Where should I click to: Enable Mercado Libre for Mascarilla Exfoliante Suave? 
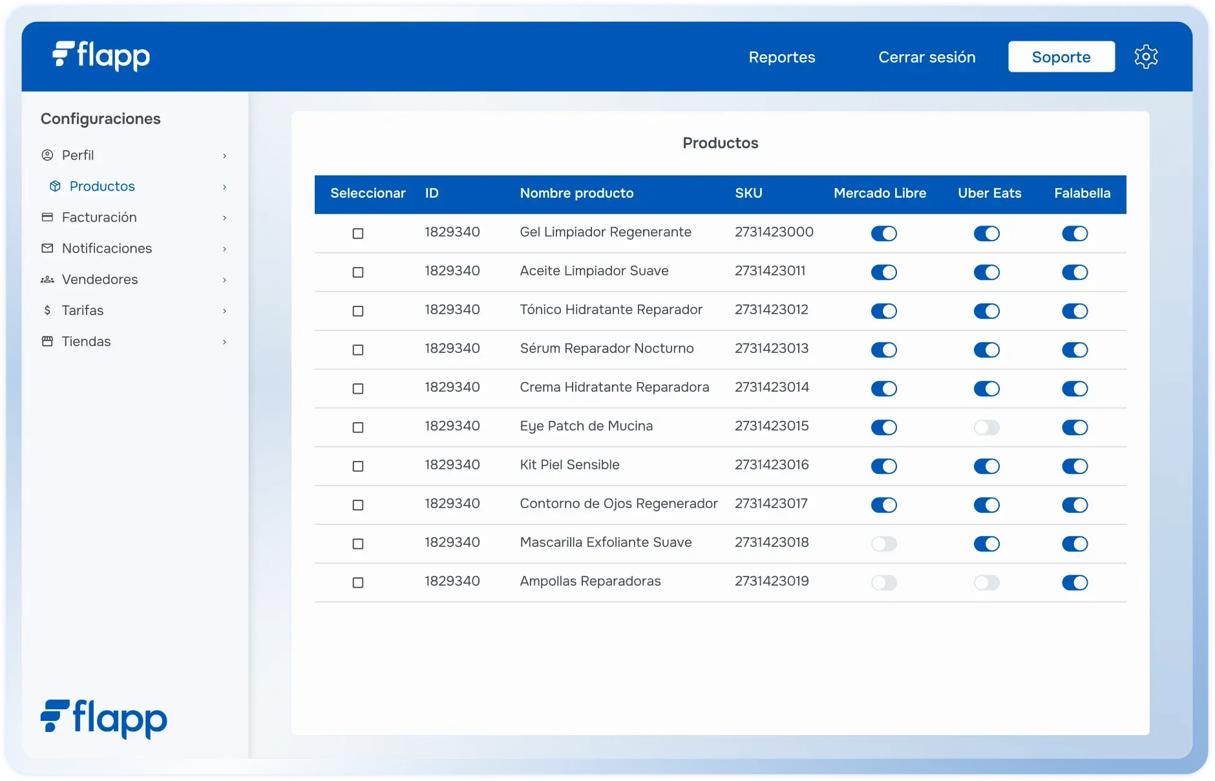[x=883, y=544]
